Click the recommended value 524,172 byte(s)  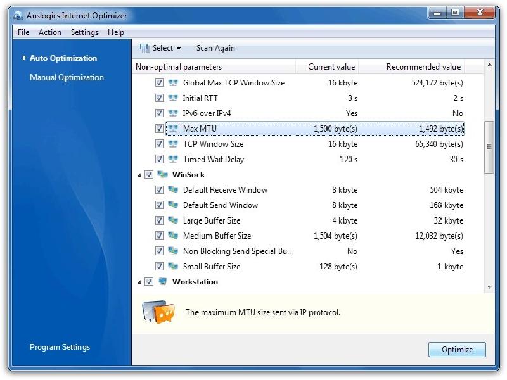click(x=437, y=83)
